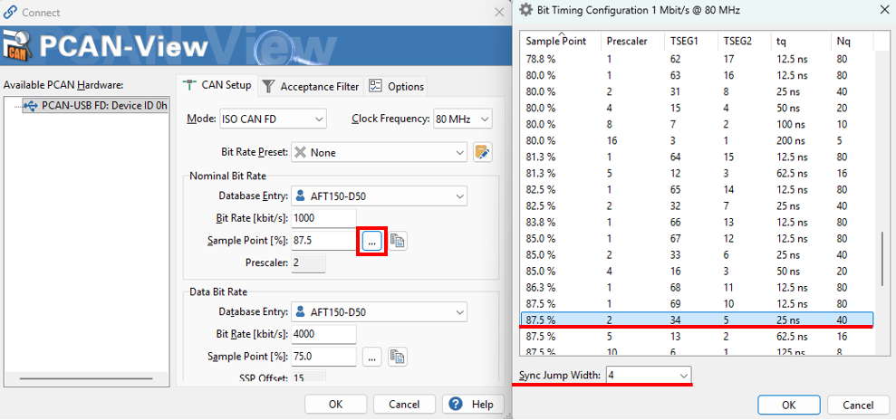Viewport: 896px width, 420px height.
Task: Open Nominal Sample Point bit timing '...' button
Action: pos(372,241)
